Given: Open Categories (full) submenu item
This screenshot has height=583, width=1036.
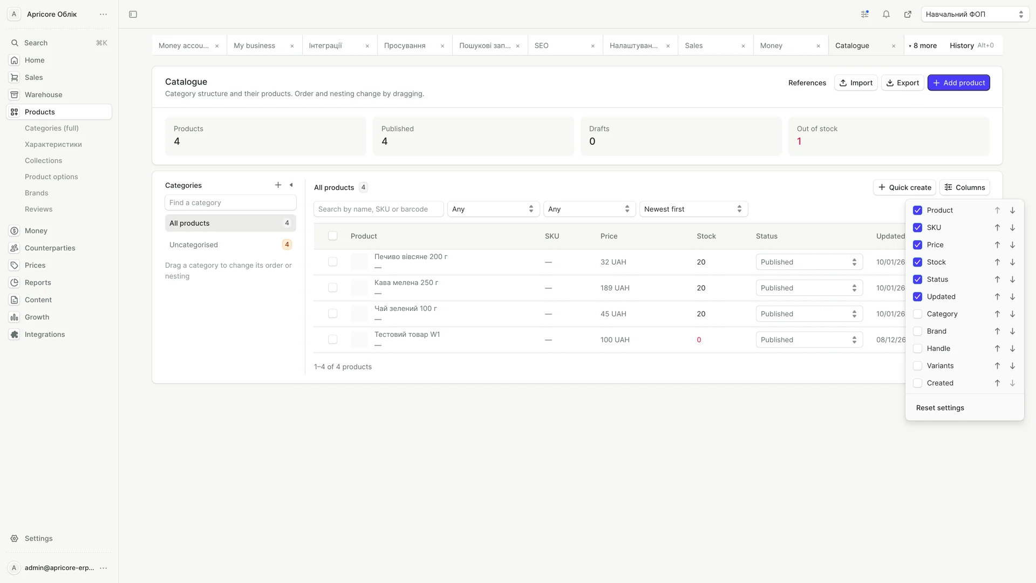Looking at the screenshot, I should click(52, 128).
